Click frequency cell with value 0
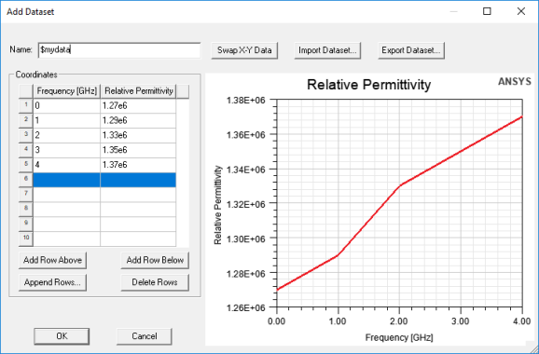 pyautogui.click(x=67, y=106)
